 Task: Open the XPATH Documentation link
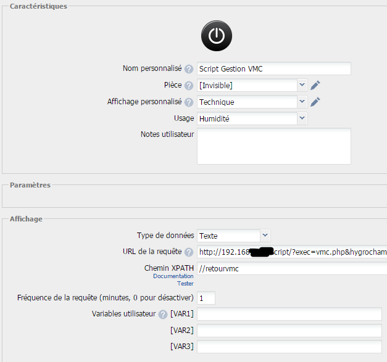pyautogui.click(x=173, y=276)
